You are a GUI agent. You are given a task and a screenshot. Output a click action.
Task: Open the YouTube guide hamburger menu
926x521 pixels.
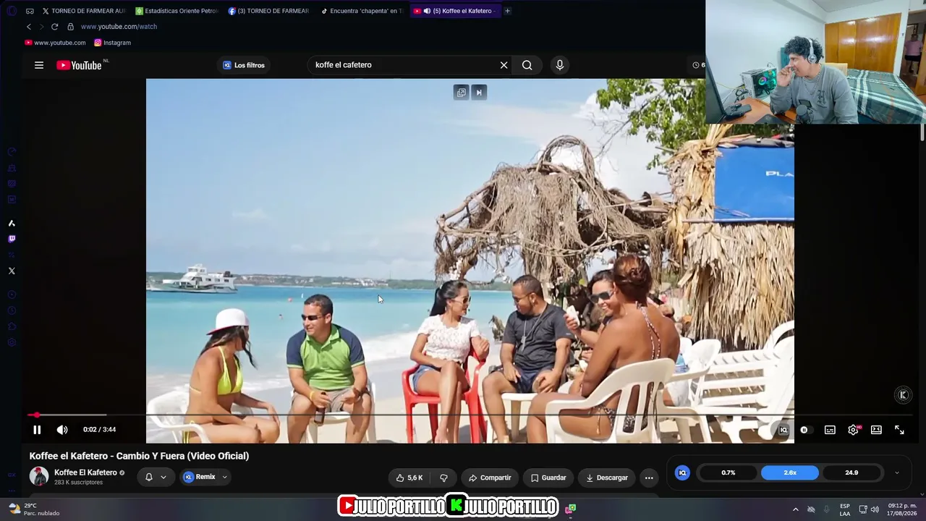tap(39, 65)
